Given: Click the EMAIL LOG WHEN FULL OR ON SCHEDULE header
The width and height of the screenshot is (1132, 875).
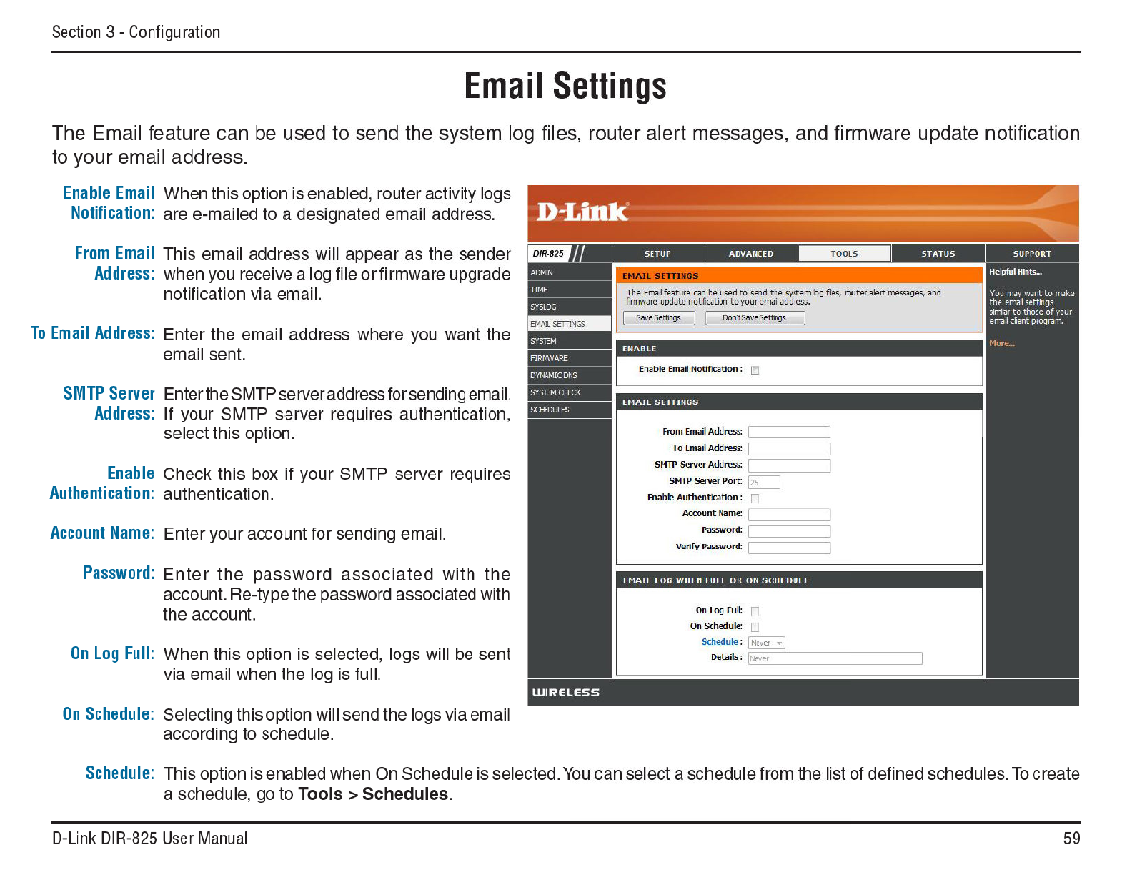Looking at the screenshot, I should (x=799, y=580).
